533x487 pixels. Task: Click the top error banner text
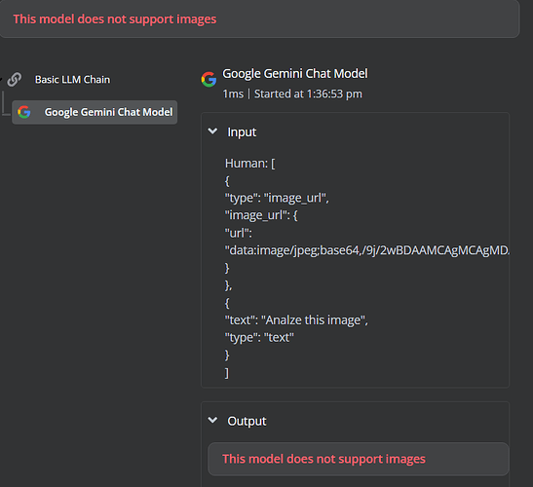[115, 19]
